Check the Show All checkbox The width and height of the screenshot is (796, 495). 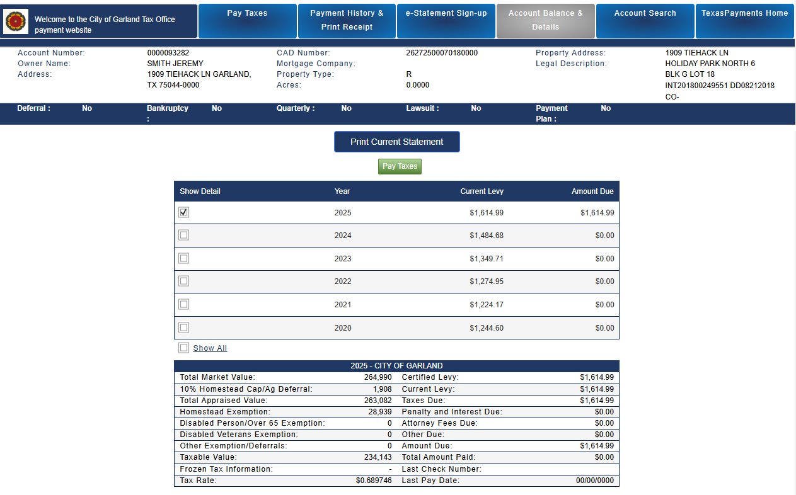183,348
